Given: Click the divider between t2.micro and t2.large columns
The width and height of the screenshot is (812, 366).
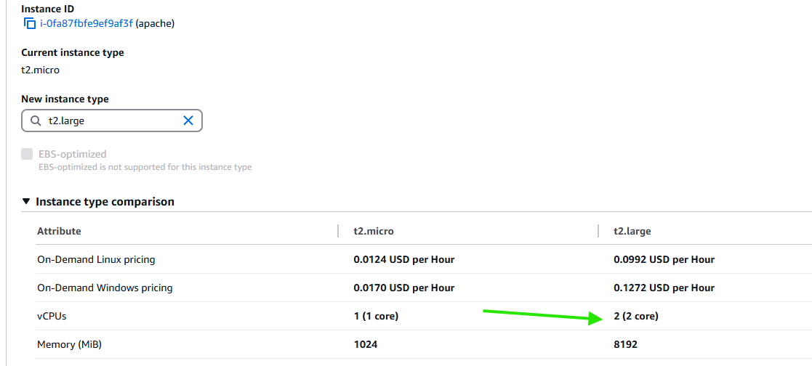Looking at the screenshot, I should pyautogui.click(x=598, y=231).
